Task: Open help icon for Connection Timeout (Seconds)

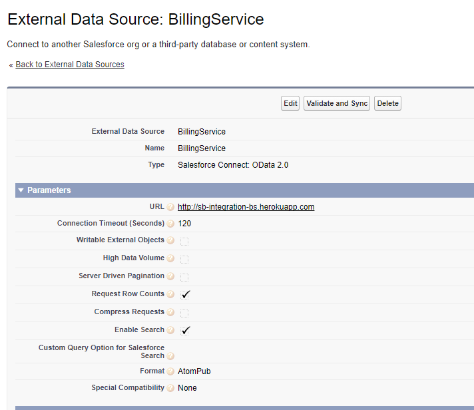Action: pyautogui.click(x=170, y=224)
